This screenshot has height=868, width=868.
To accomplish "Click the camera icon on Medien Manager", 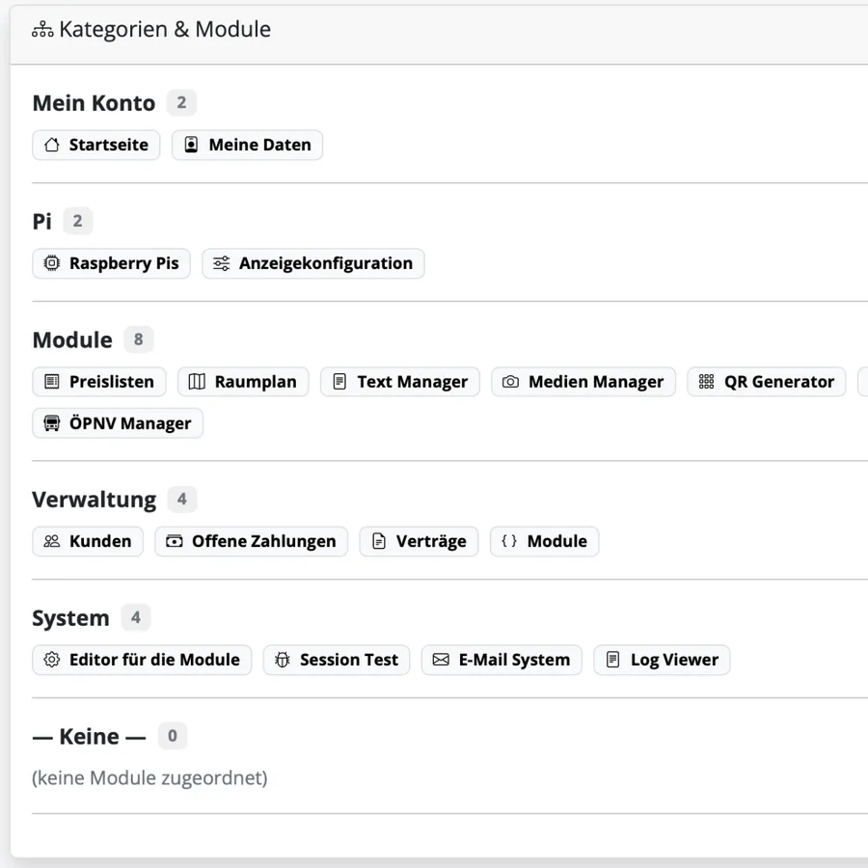I will coord(511,382).
